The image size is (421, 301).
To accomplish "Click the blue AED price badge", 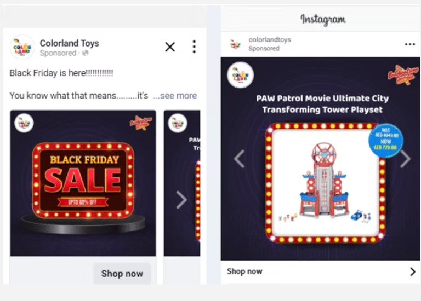I will (386, 140).
